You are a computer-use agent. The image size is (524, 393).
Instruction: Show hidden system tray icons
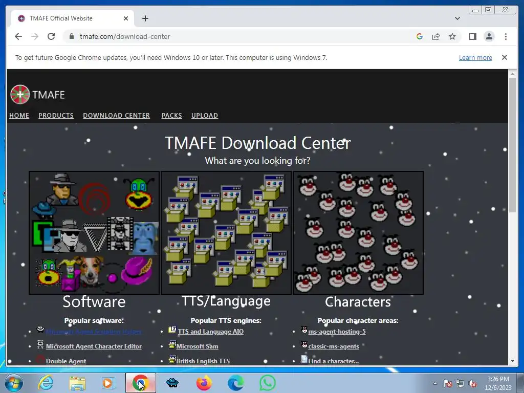(x=435, y=383)
